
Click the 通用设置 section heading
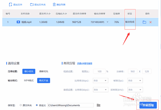14,63
